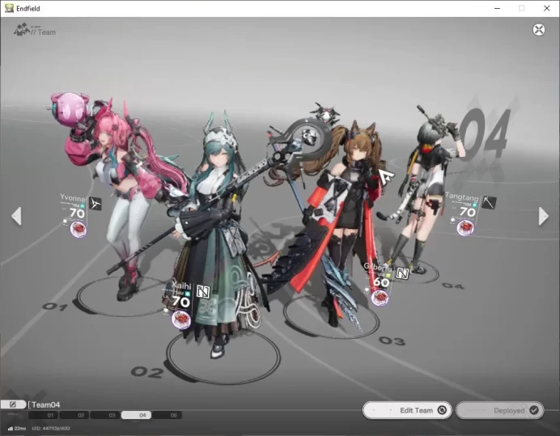Click the Yvonne name label

point(73,198)
